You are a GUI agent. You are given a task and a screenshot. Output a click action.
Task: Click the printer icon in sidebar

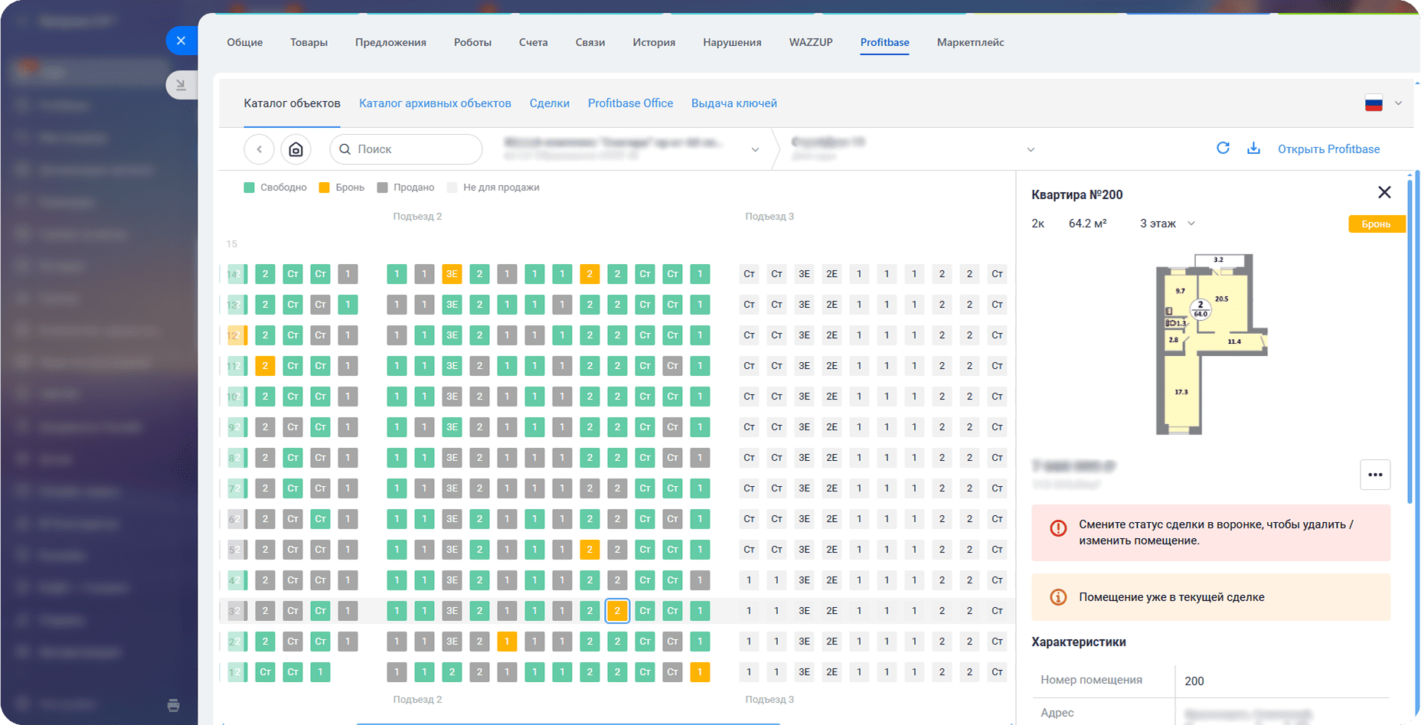tap(174, 705)
